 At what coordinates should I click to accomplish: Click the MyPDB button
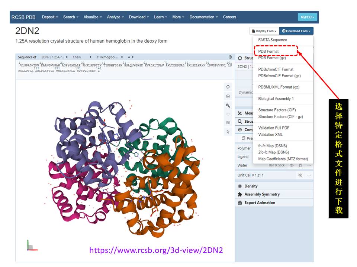tap(307, 17)
